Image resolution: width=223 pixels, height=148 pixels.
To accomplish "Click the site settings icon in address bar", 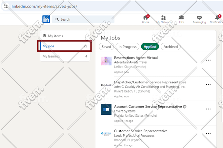I will 6,6.
